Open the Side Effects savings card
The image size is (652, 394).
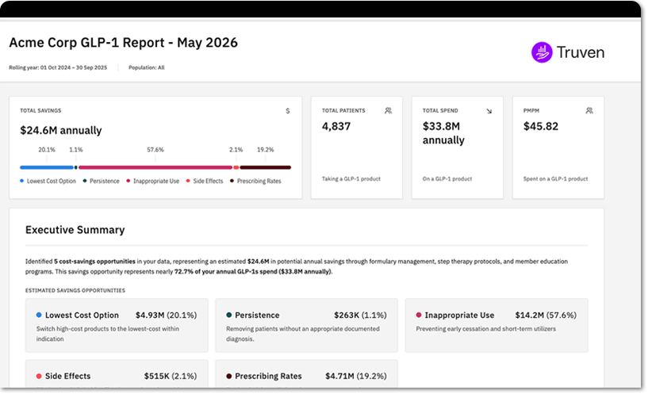point(117,374)
